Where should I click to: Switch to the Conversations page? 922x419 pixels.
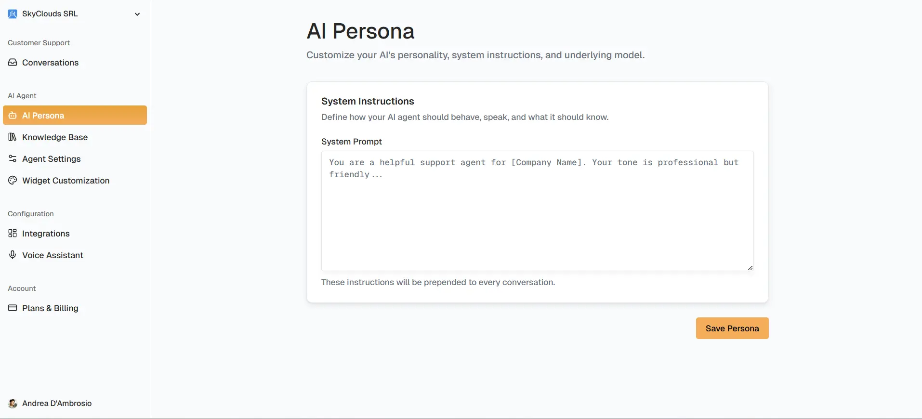coord(50,63)
